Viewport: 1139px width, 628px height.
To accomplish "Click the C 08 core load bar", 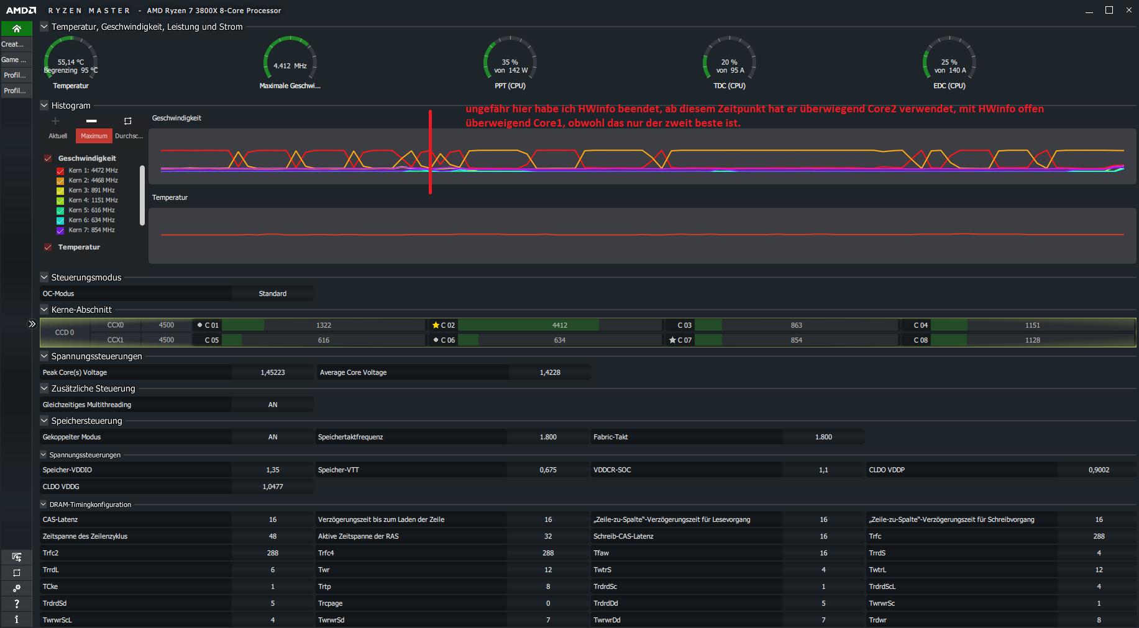I will pyautogui.click(x=1033, y=340).
